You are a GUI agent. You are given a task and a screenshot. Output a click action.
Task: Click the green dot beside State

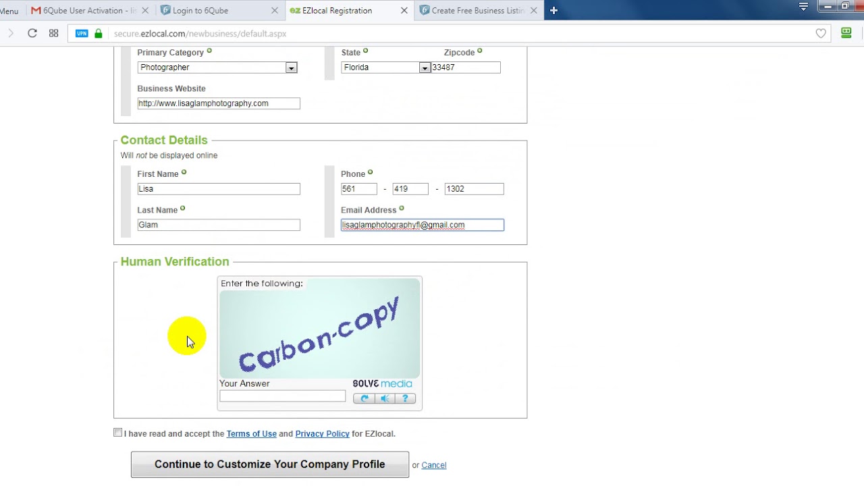366,51
